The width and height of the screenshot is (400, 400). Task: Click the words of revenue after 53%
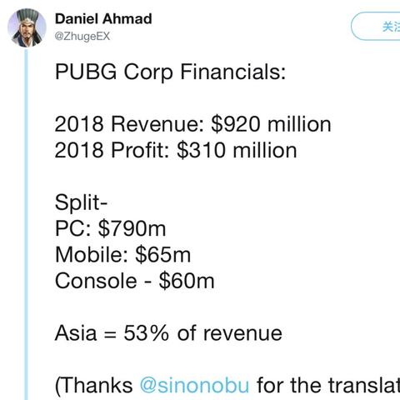pyautogui.click(x=229, y=333)
